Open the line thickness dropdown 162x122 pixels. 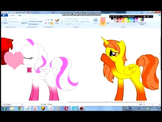coord(95,21)
